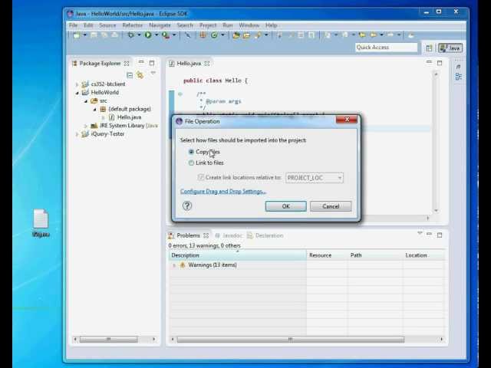Expand the Warnings (13 items) row

[x=174, y=265]
